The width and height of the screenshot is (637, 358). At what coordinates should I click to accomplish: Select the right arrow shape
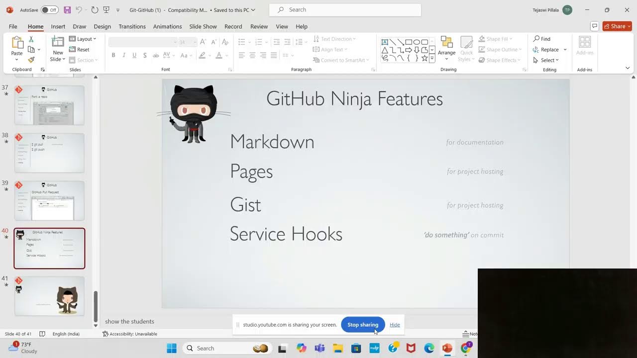409,50
